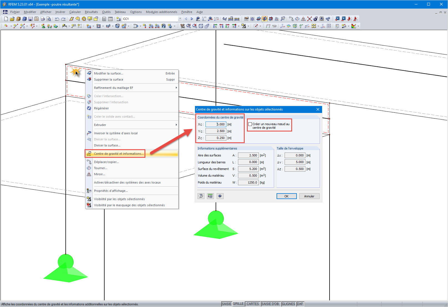
Task: Open the Fichier menu
Action: (x=15, y=12)
